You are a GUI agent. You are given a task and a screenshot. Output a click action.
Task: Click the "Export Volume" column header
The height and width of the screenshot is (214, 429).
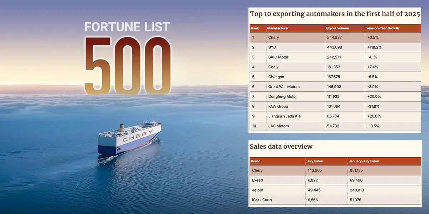[338, 28]
